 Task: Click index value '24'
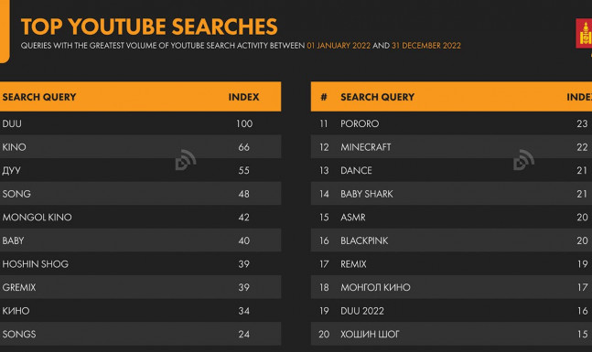(244, 334)
